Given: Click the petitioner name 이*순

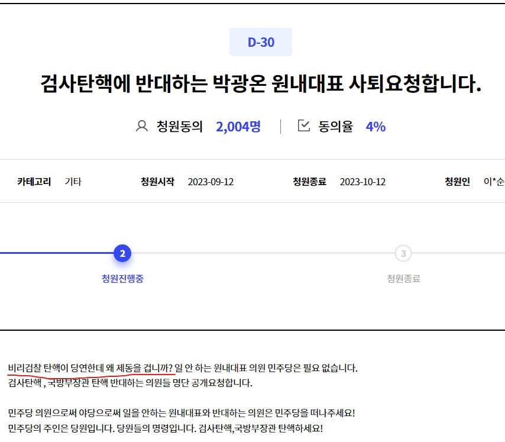Looking at the screenshot, I should click(494, 182).
